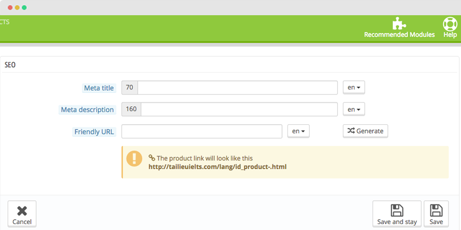The image size is (461, 230).
Task: Click the Meta title label
Action: tap(99, 88)
